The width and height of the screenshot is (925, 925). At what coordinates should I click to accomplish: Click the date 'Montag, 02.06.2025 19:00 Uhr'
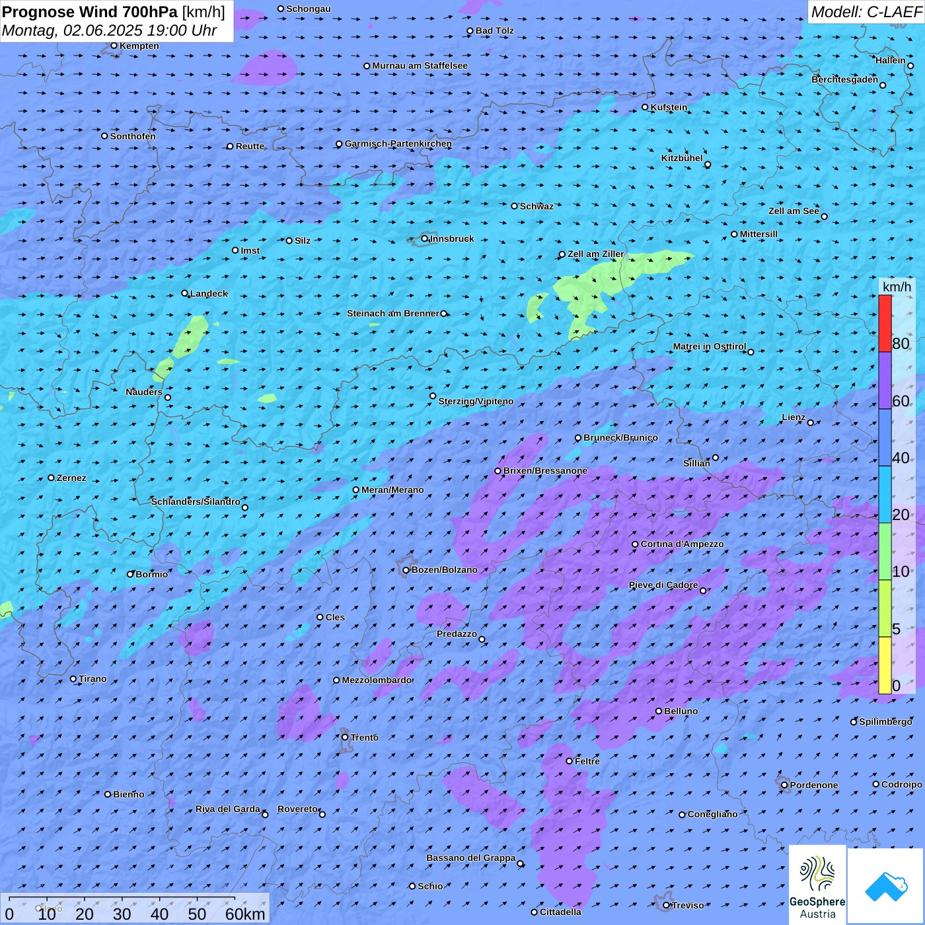pyautogui.click(x=110, y=30)
